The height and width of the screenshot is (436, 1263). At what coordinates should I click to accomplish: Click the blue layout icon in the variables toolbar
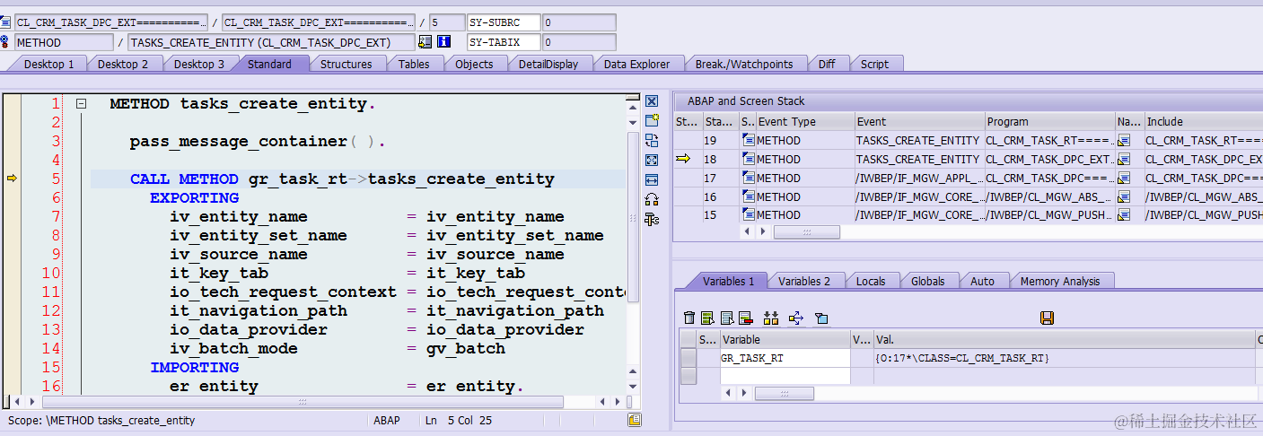(x=820, y=318)
